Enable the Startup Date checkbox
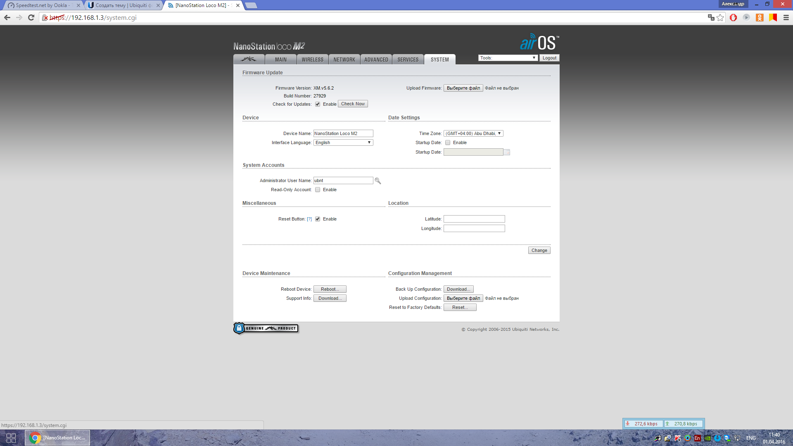 [x=447, y=142]
